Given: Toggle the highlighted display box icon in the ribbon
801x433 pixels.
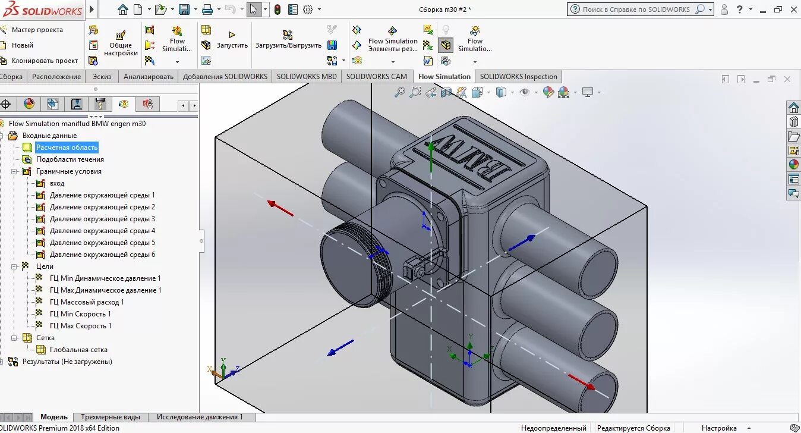Looking at the screenshot, I should pos(446,45).
